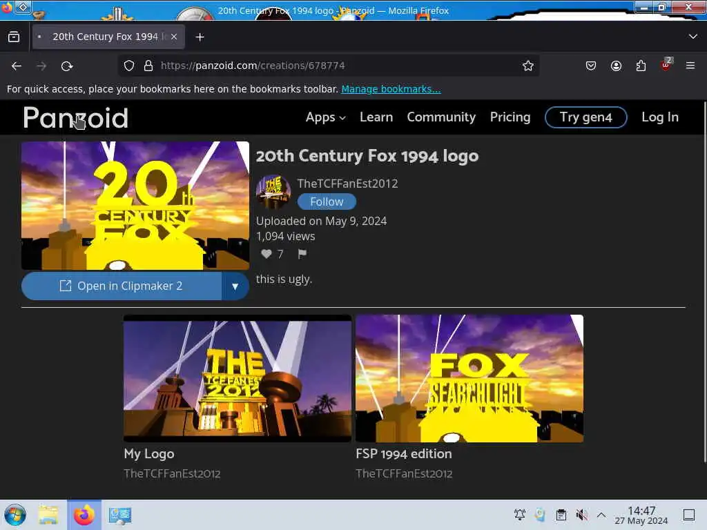Click the notifications bell tray icon
The width and height of the screenshot is (707, 530).
(519, 514)
